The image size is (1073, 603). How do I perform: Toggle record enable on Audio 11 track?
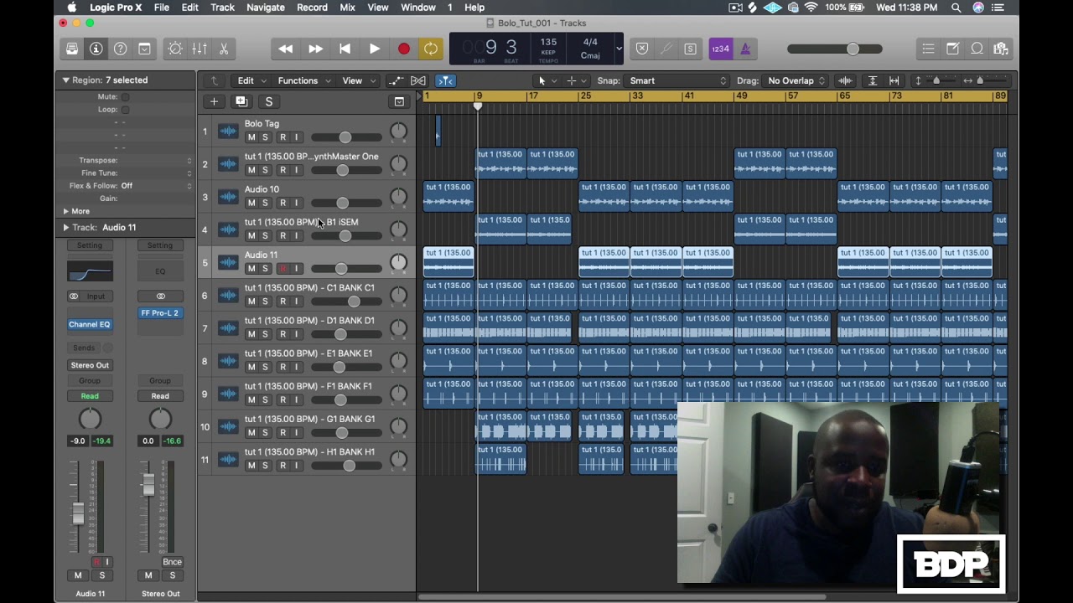coord(283,268)
